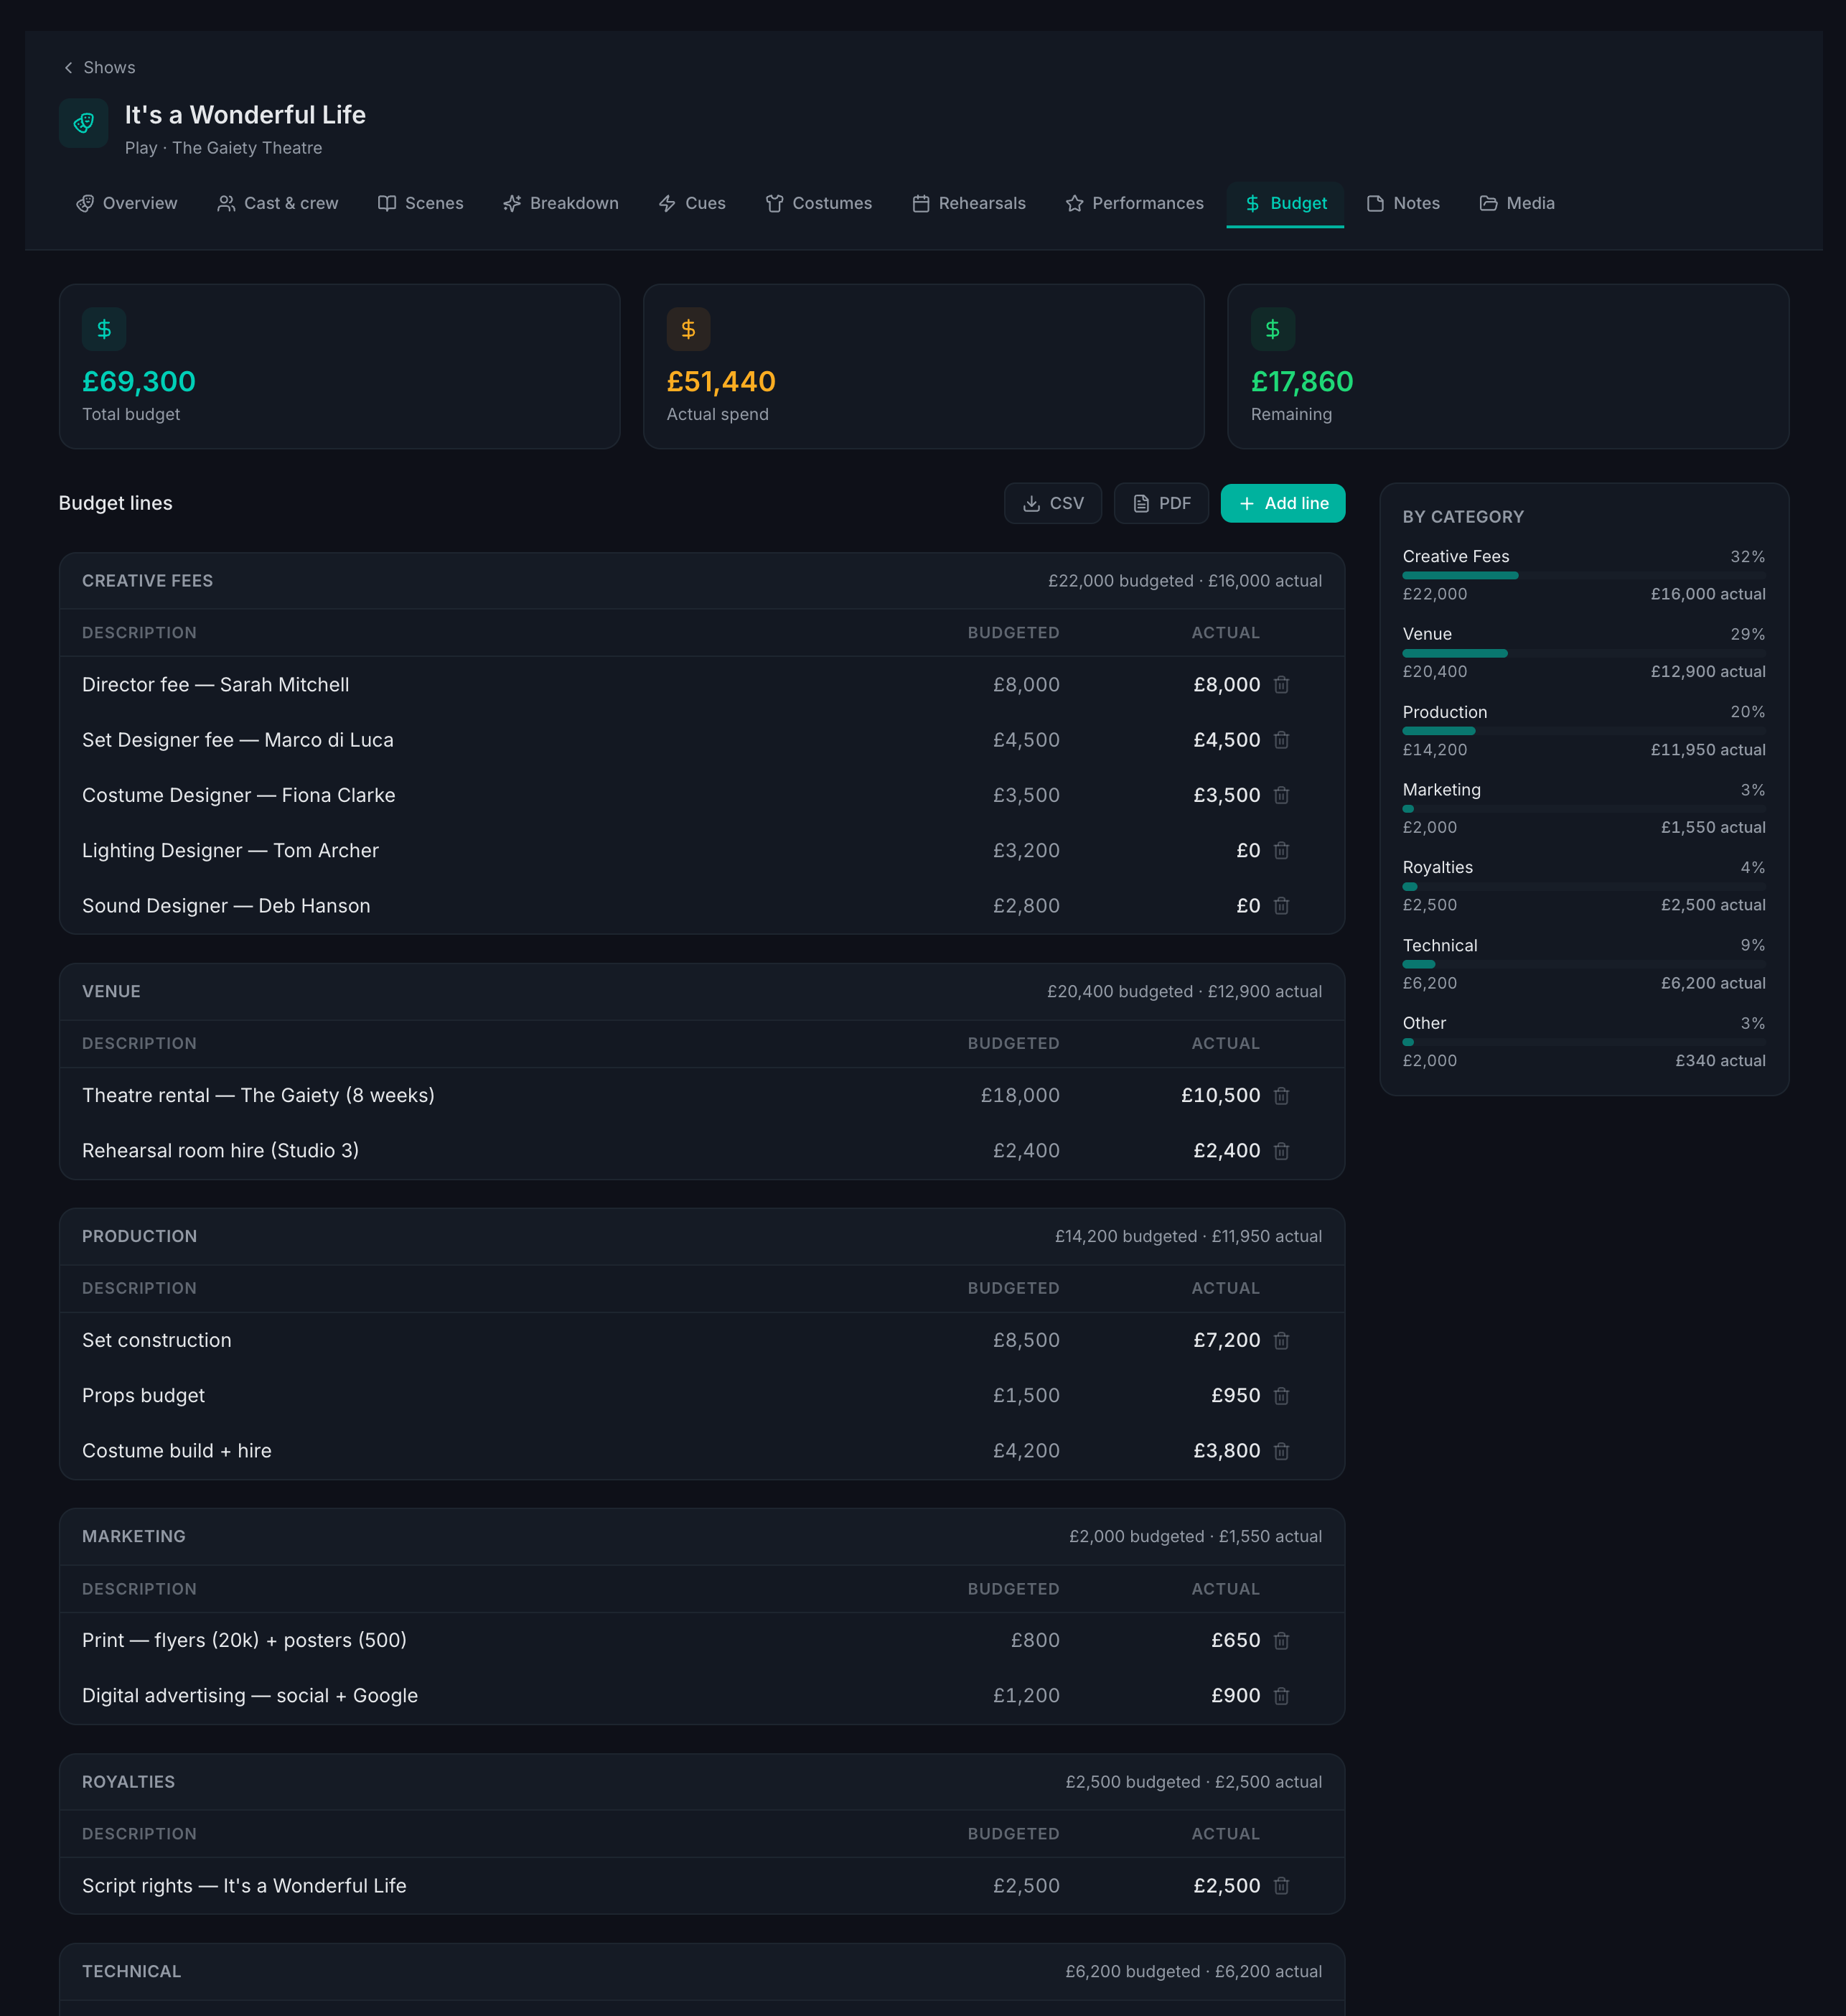Switch to the Media tab

(x=1517, y=203)
